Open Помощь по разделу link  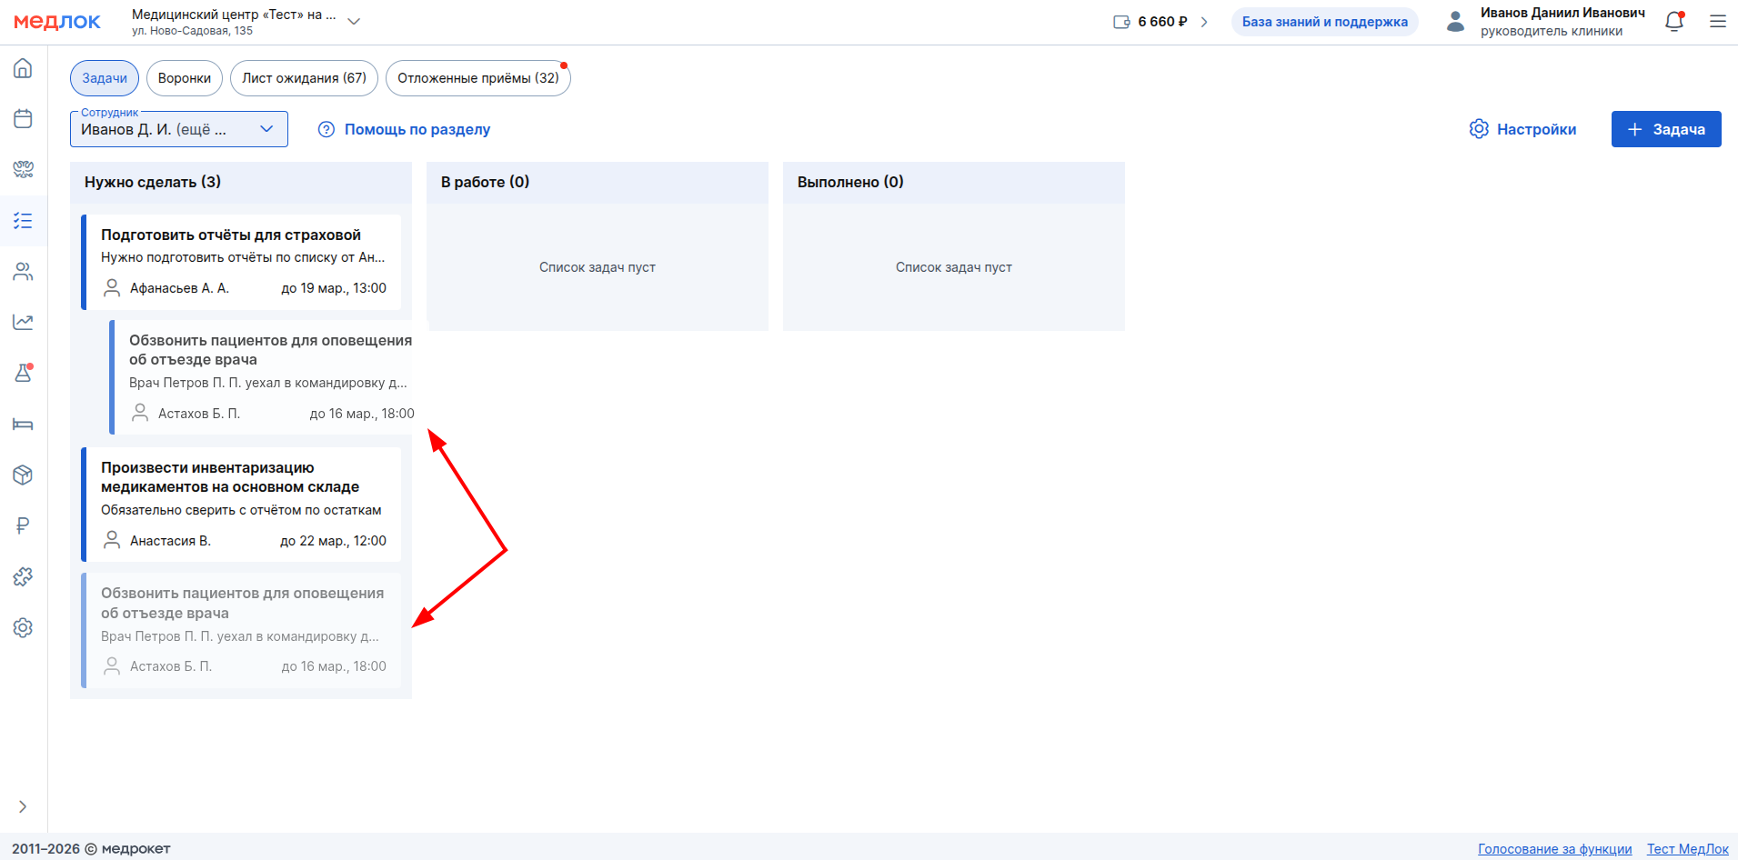tap(404, 129)
